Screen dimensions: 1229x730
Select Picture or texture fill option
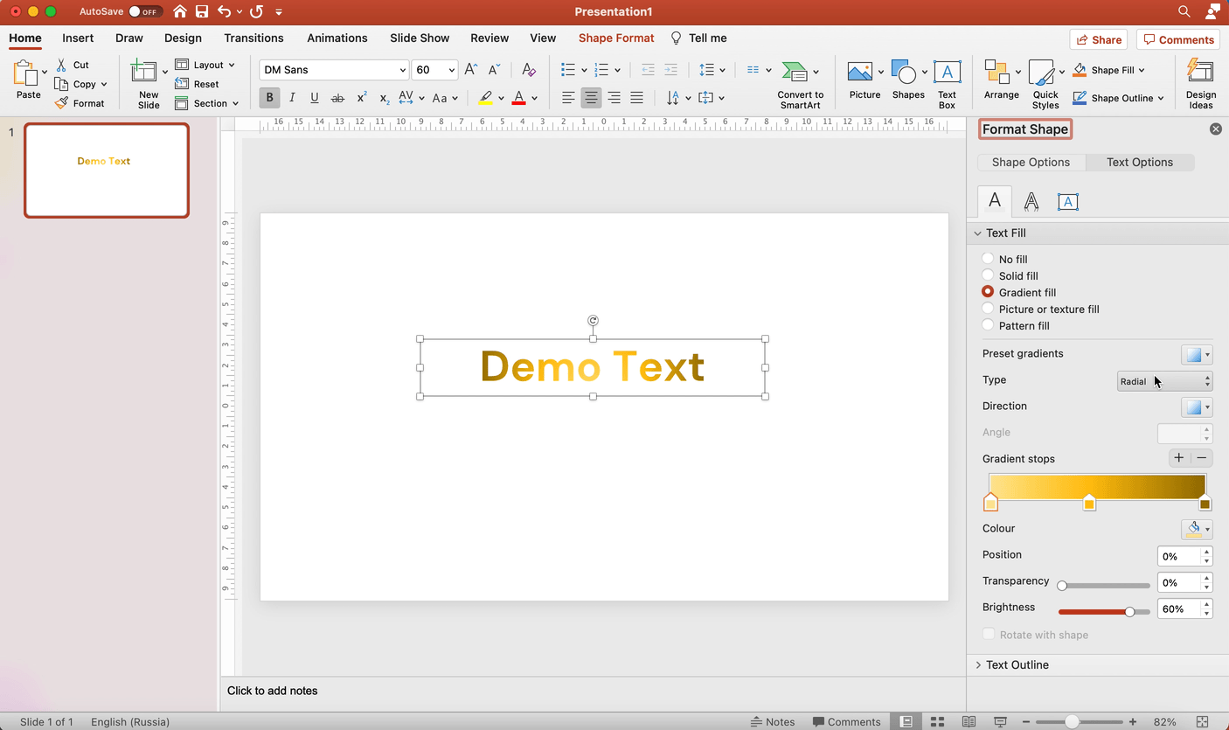(988, 309)
